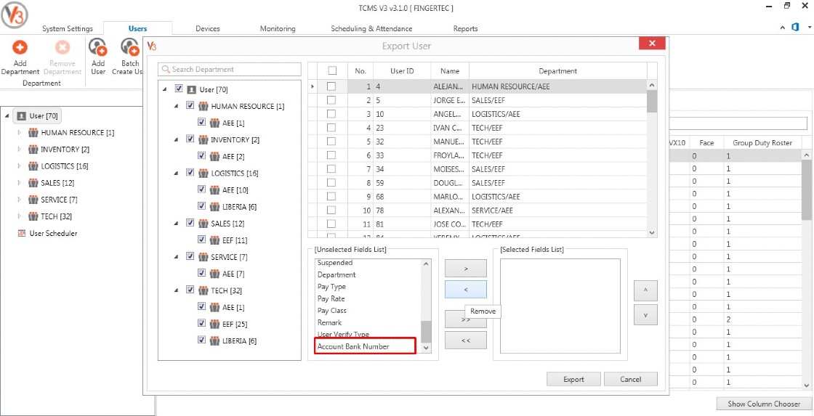814x416 pixels.
Task: Tick the checkbox for row 5 MANUE
Action: click(x=331, y=141)
